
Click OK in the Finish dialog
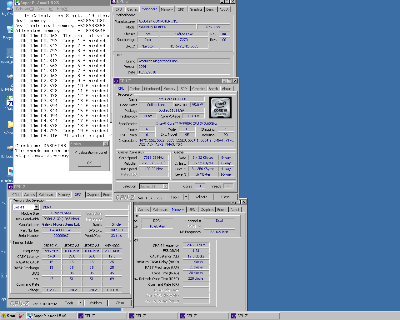[90, 163]
